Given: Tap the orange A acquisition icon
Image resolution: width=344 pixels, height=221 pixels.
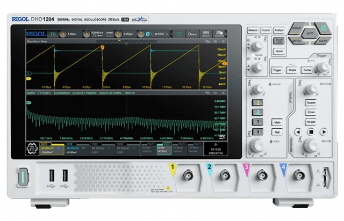Looking at the screenshot, I should point(87,34).
